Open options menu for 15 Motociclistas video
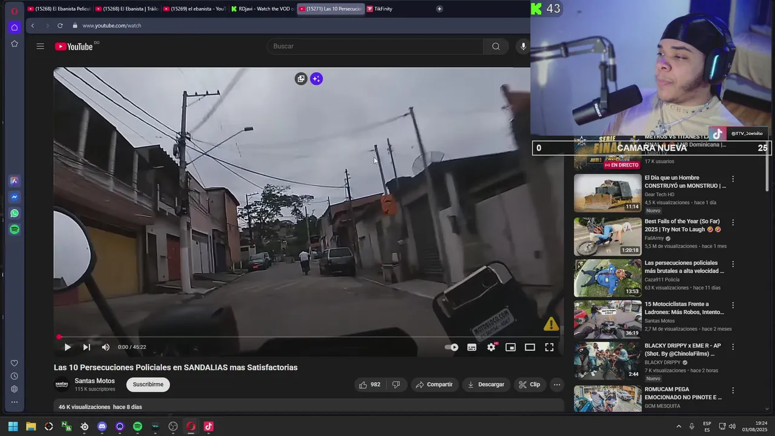The image size is (775, 436). 733,305
